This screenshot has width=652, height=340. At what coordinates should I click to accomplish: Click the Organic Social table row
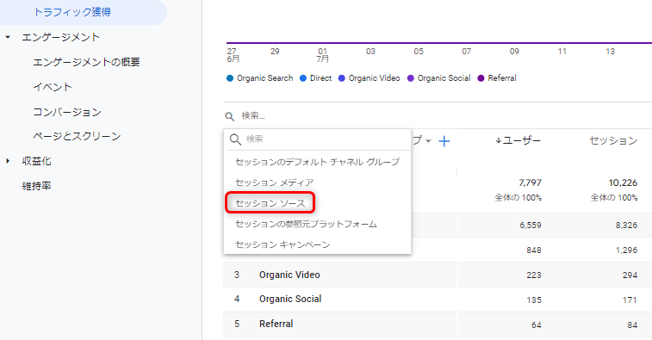coord(438,300)
